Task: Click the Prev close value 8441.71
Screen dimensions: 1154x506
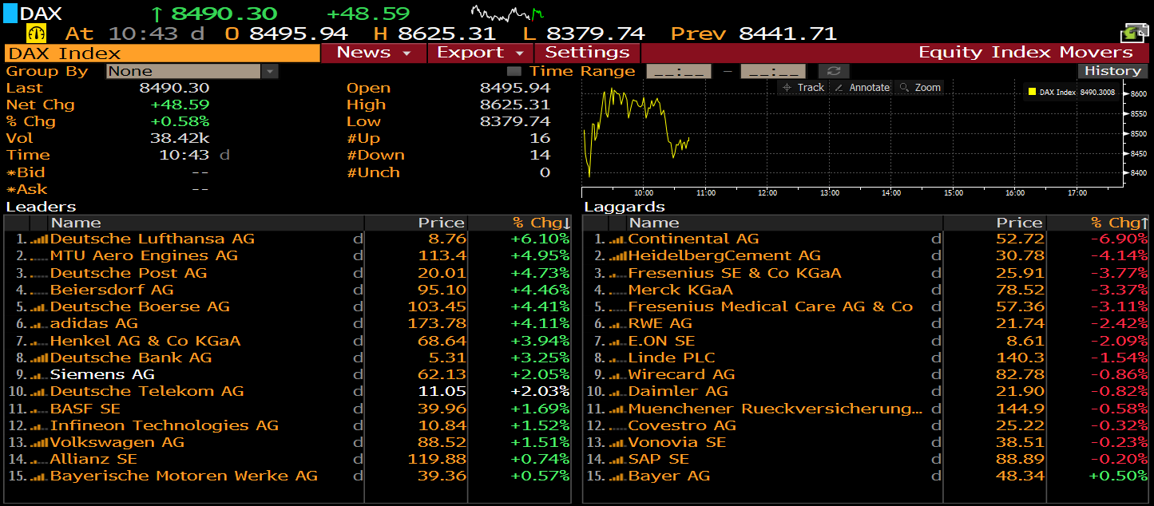Action: point(787,34)
